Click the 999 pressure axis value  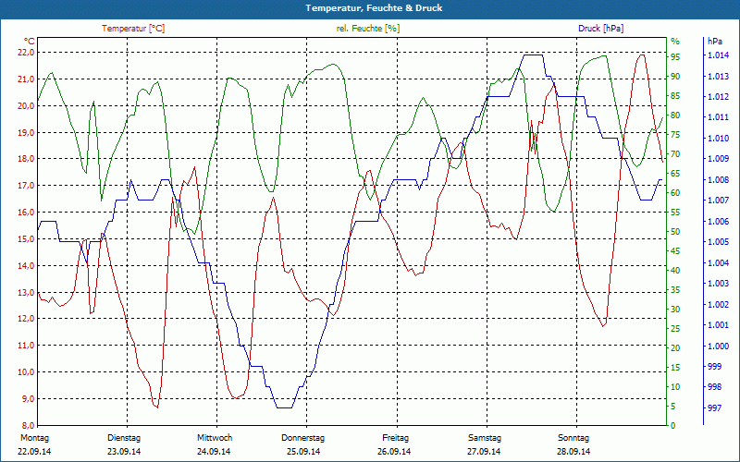(x=715, y=366)
